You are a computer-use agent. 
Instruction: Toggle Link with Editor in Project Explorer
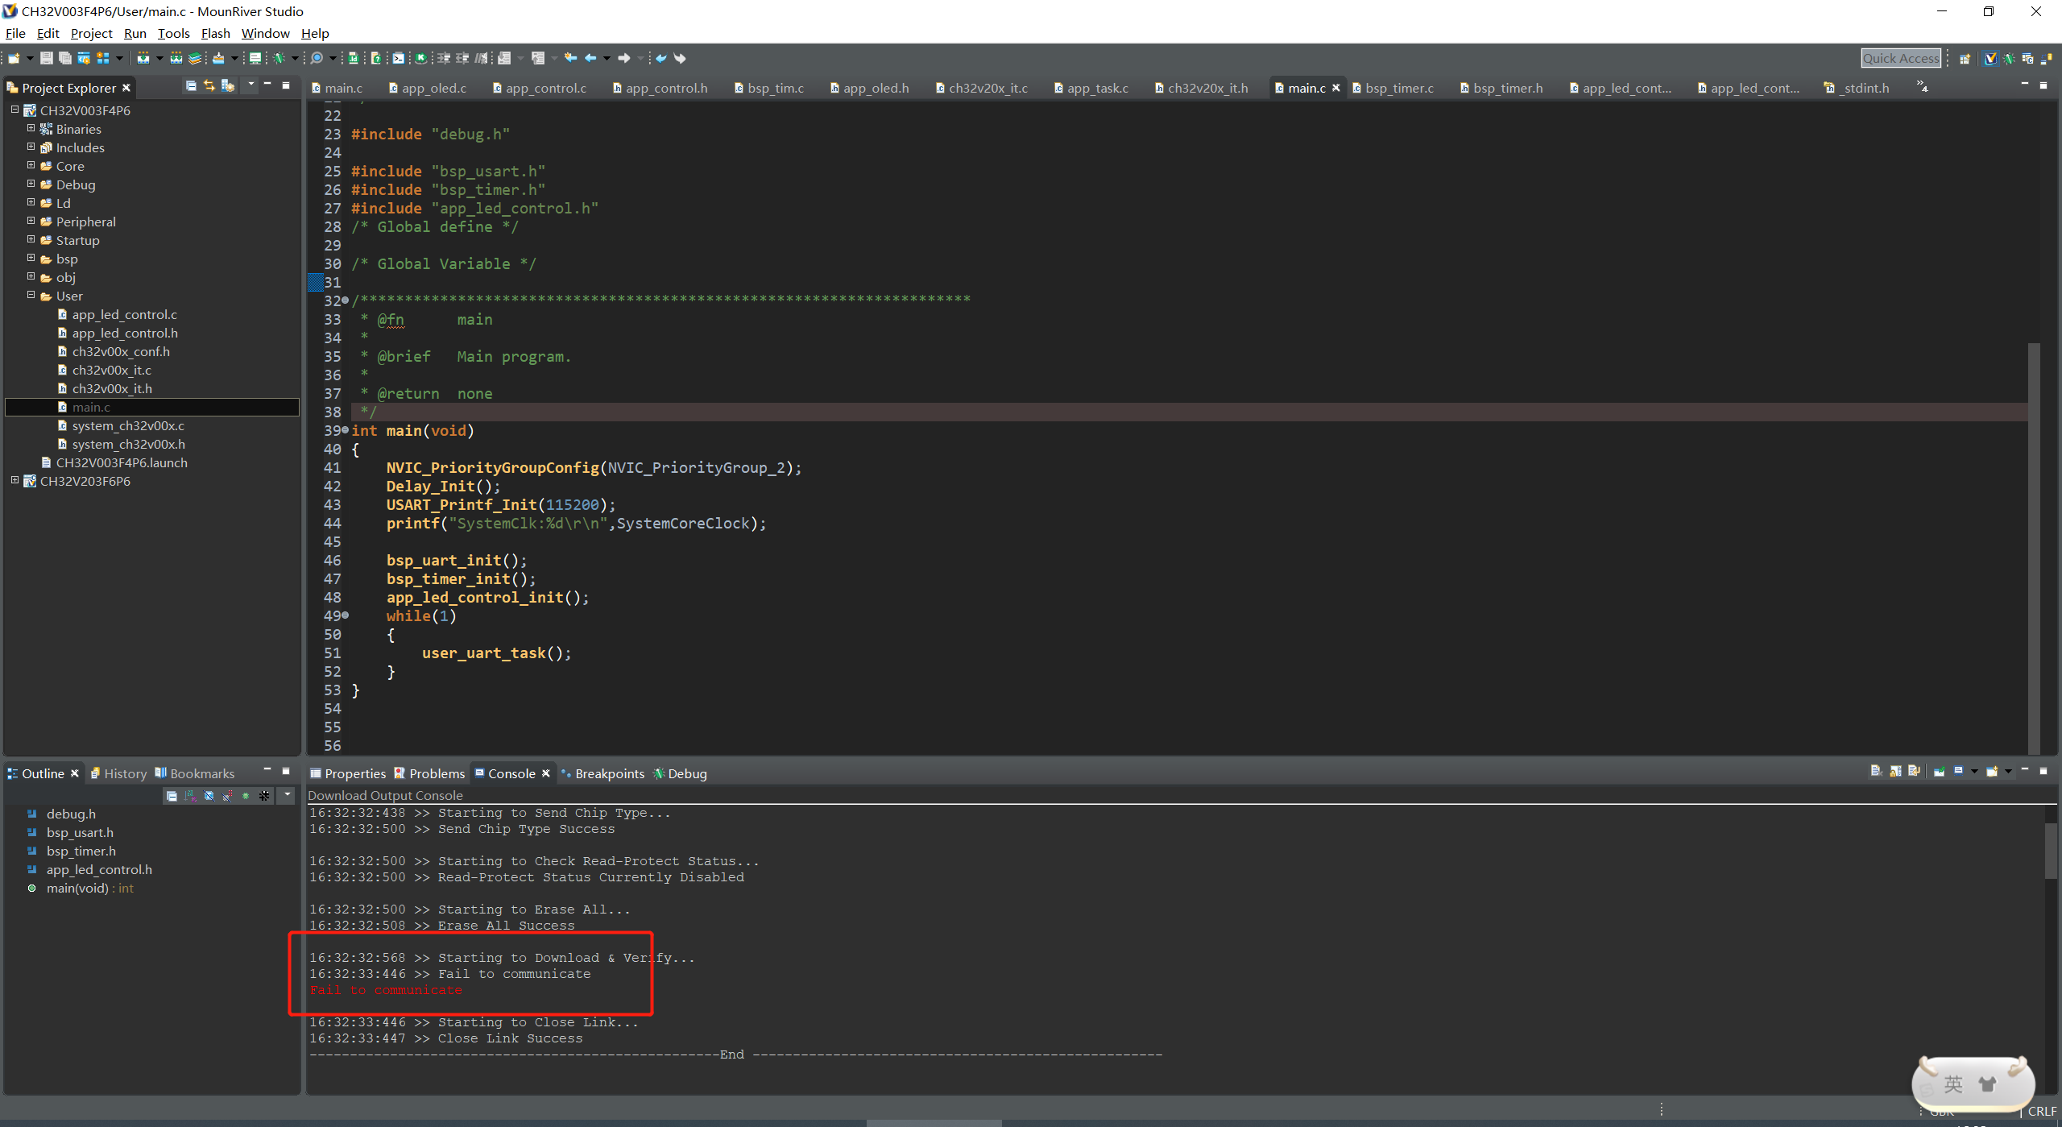pos(209,85)
